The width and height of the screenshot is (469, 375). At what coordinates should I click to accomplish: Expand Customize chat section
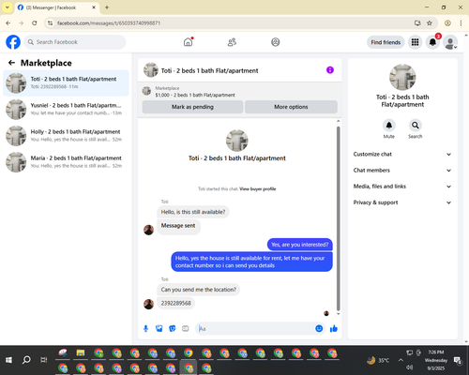(x=402, y=154)
